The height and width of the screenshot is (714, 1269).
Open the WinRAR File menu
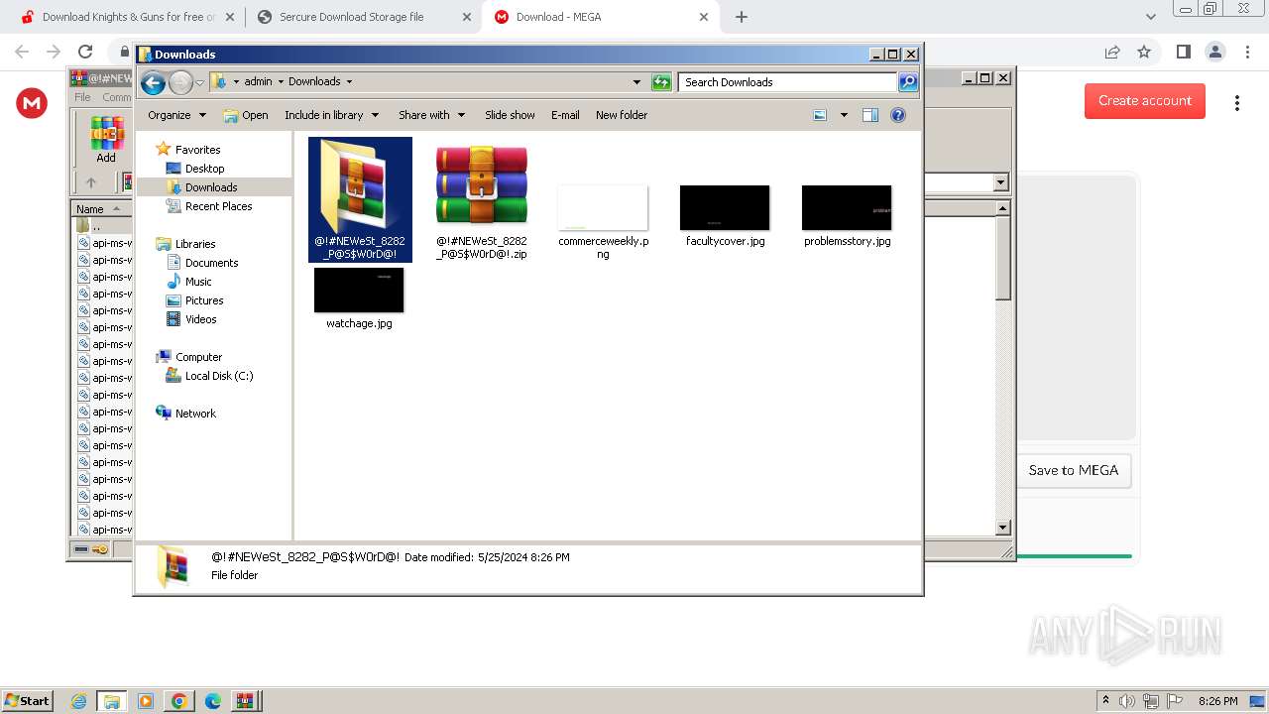[82, 97]
